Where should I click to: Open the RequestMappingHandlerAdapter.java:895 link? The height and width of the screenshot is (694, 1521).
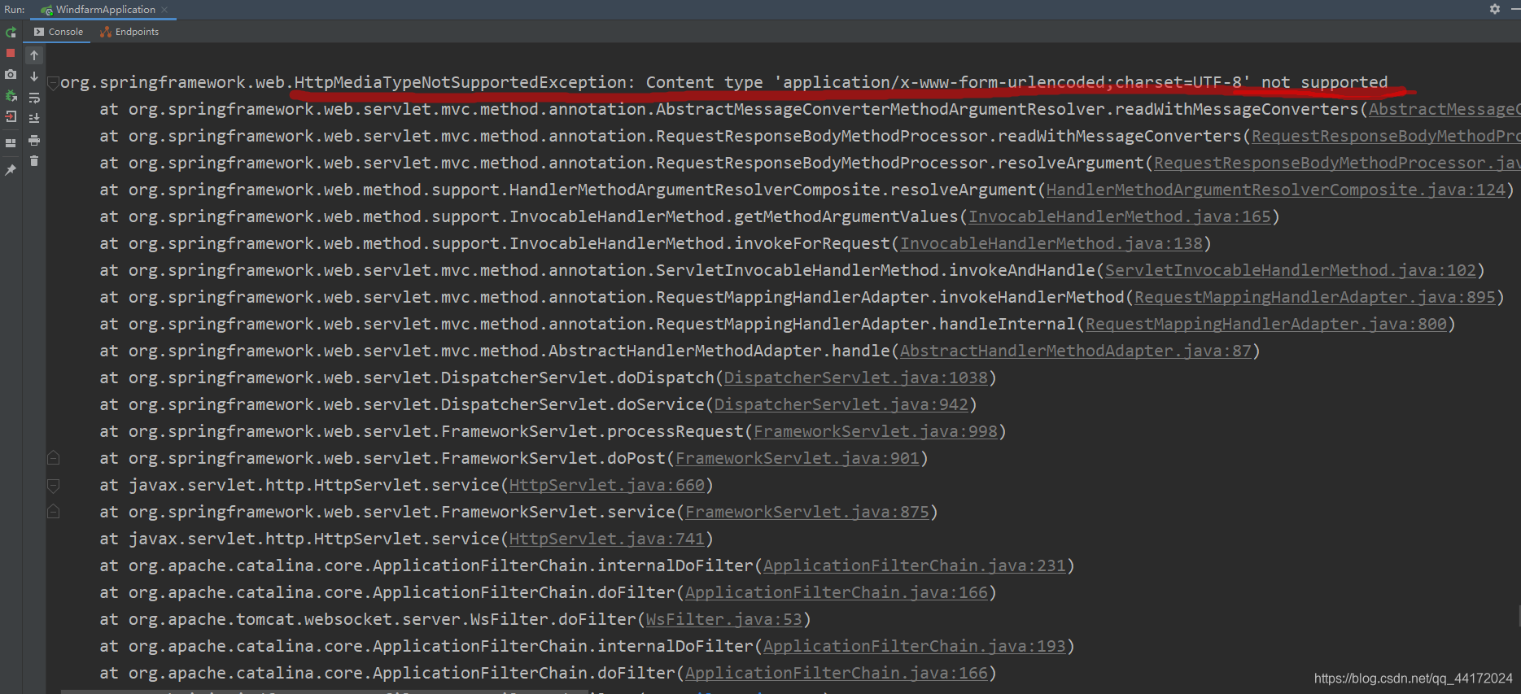tap(1314, 297)
